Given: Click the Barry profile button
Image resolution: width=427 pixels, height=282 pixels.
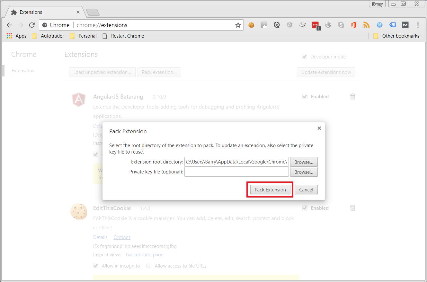Looking at the screenshot, I should [377, 4].
